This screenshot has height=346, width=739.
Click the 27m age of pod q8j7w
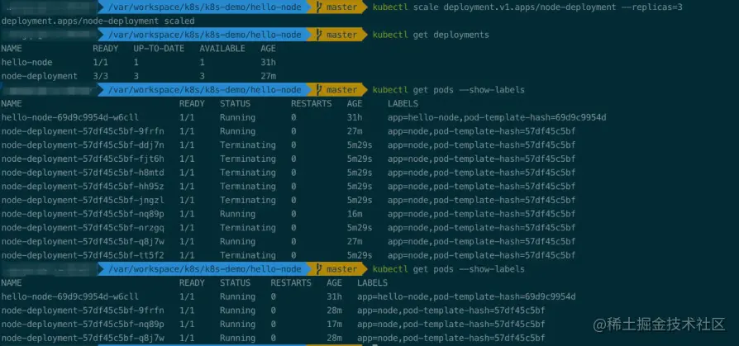tap(355, 241)
